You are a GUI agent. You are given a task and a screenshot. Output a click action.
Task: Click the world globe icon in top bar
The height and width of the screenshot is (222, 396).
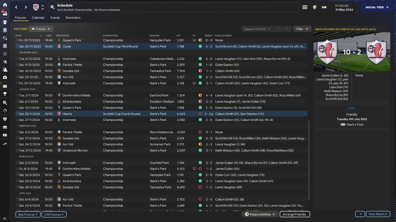(315, 7)
